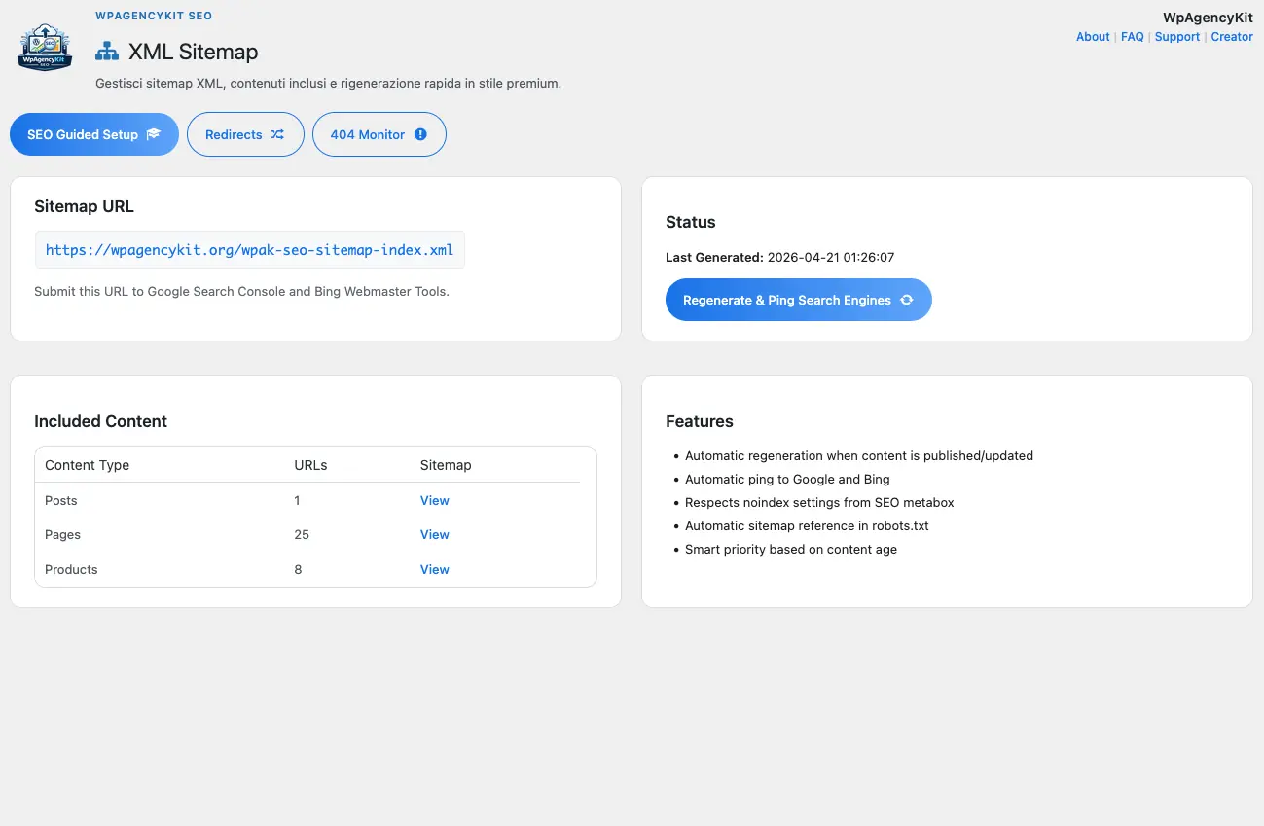View the Products sitemap
This screenshot has width=1264, height=826.
click(x=435, y=570)
